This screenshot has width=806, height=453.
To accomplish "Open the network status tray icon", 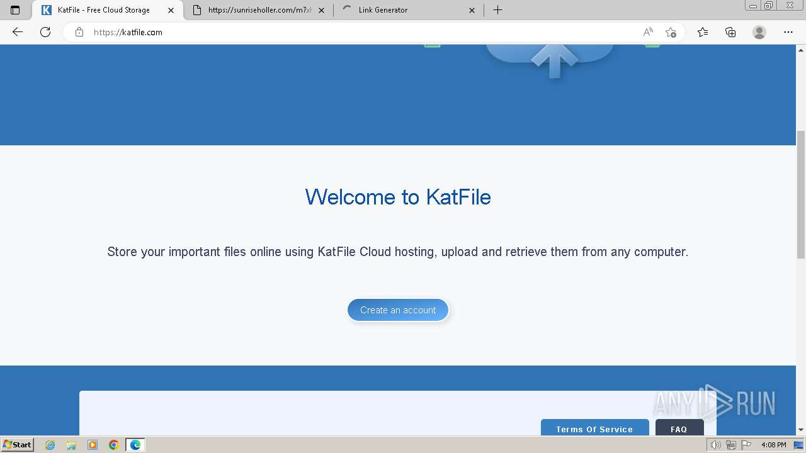I will tap(731, 445).
